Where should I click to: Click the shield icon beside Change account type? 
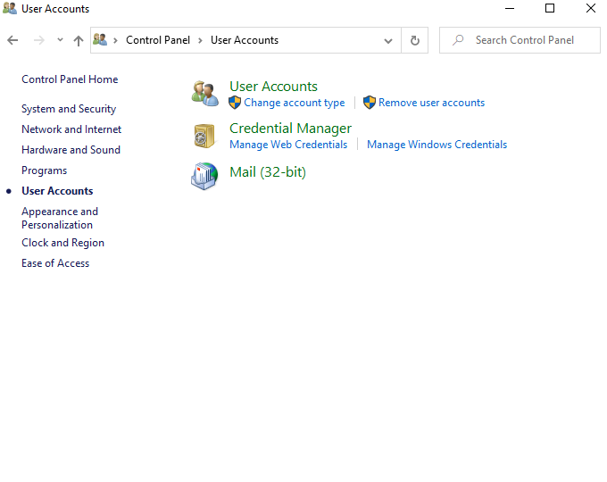coord(235,103)
